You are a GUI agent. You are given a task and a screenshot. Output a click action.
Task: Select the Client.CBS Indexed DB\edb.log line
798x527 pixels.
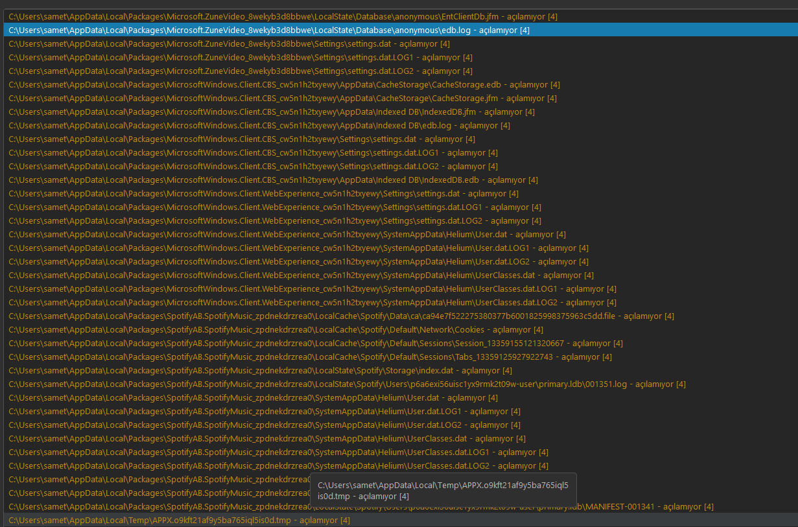click(400, 125)
